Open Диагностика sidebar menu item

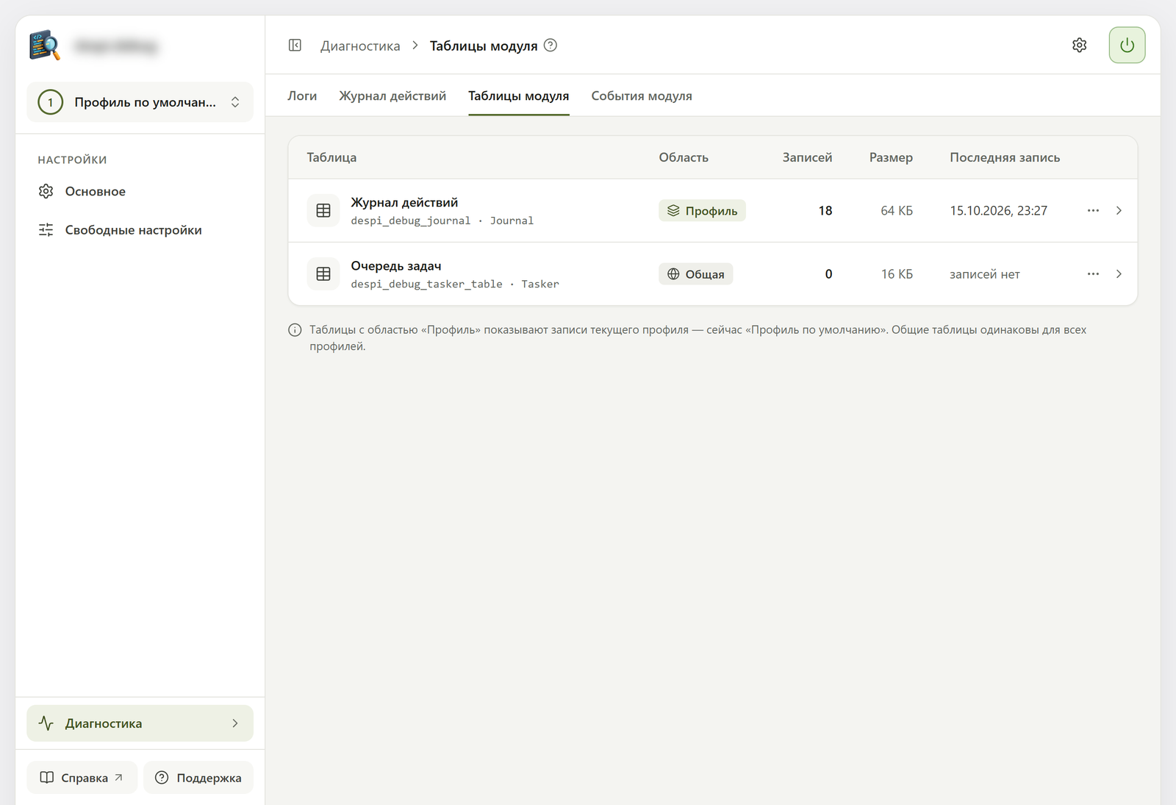(x=140, y=723)
